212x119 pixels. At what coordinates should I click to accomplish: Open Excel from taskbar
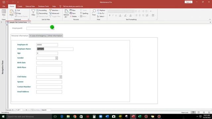coord(140,116)
